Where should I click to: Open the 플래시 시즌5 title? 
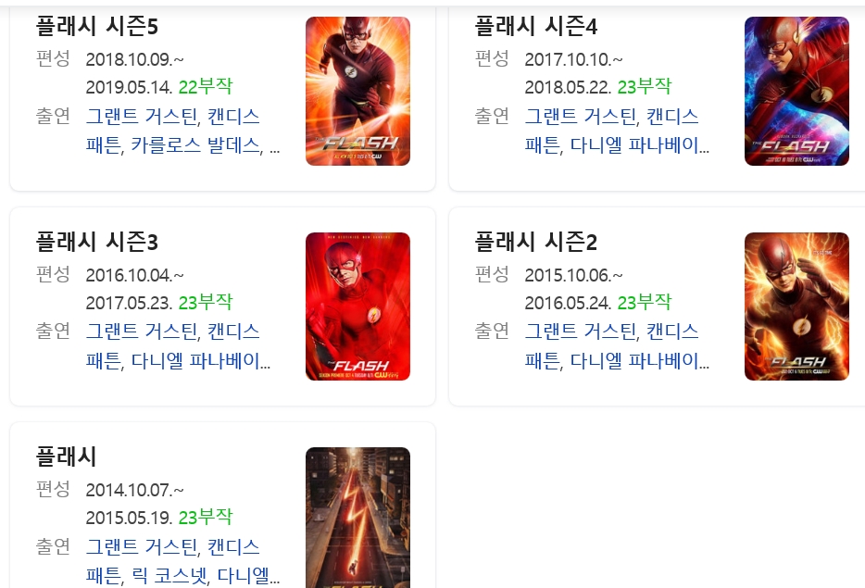tap(96, 27)
